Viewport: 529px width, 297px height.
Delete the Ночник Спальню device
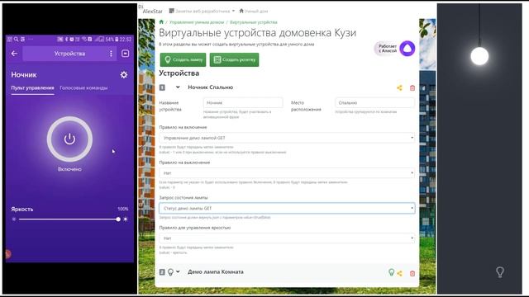tap(412, 88)
